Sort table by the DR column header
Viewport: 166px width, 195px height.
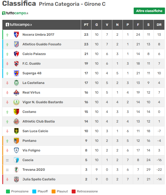(159, 25)
